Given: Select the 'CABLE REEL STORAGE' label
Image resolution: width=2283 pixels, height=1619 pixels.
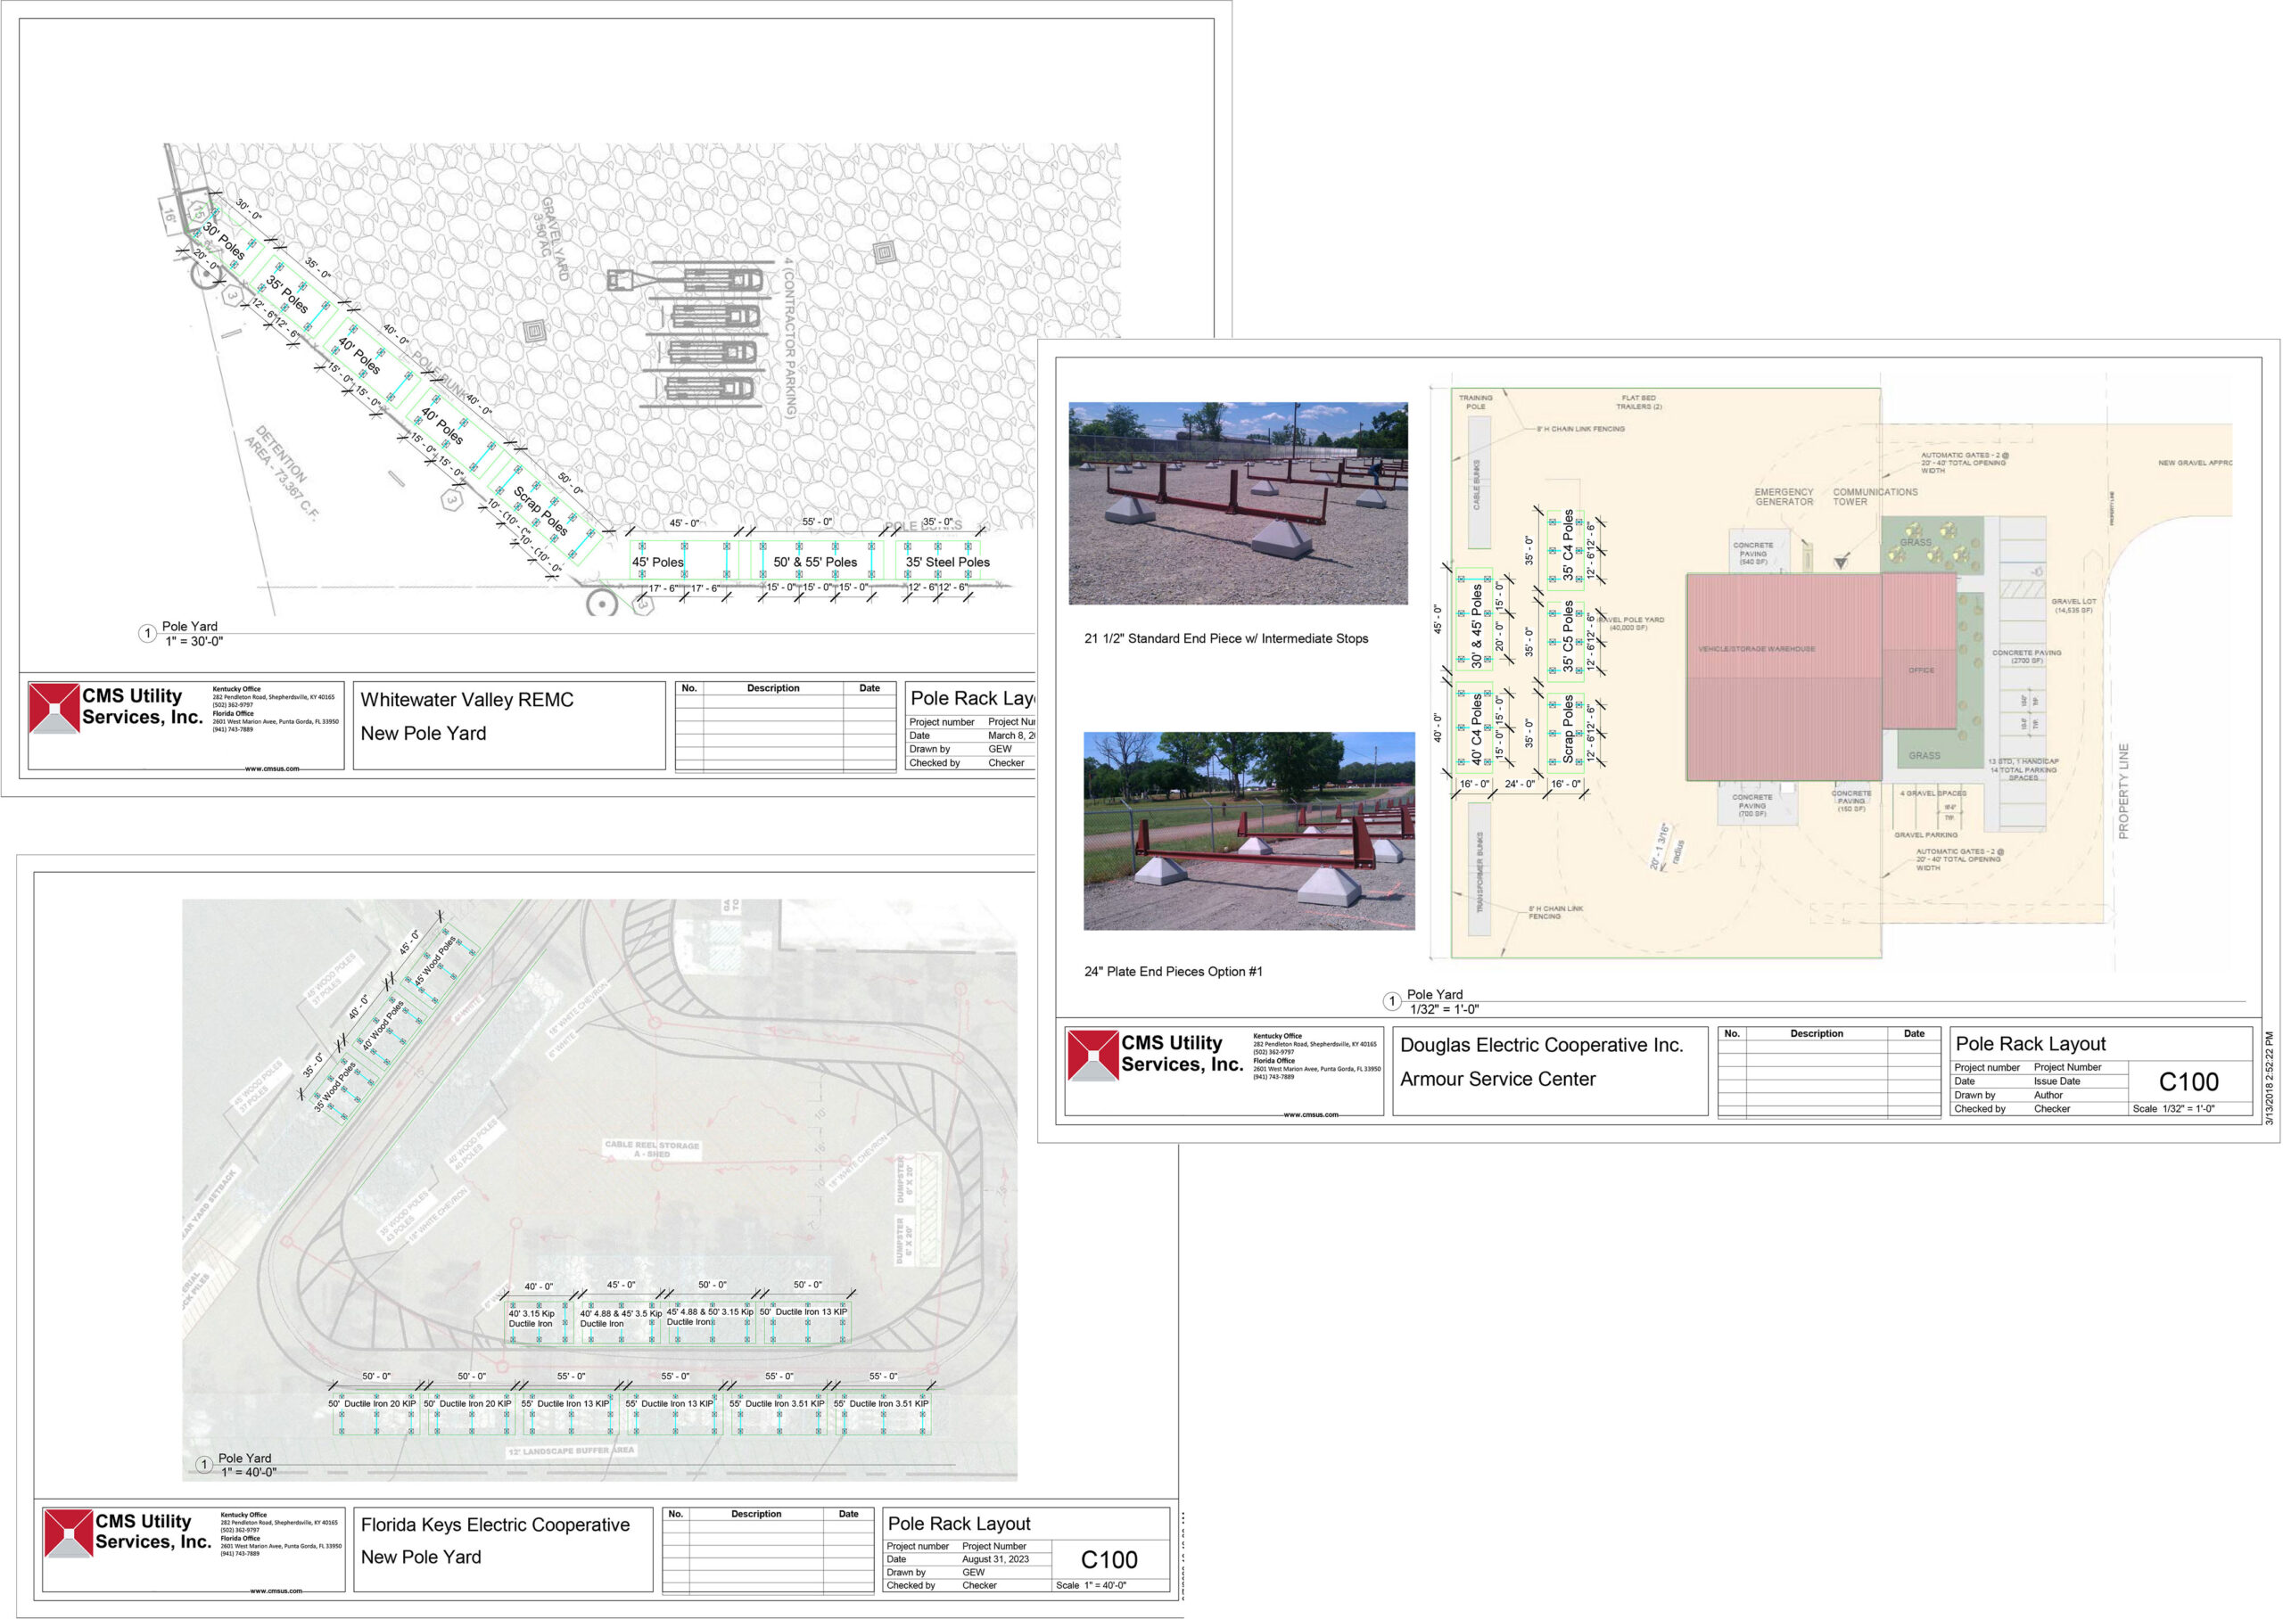Looking at the screenshot, I should coord(652,1148).
